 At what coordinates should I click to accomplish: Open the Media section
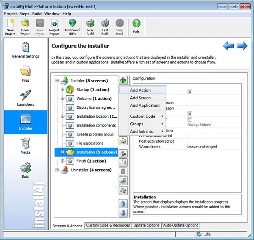click(x=25, y=146)
